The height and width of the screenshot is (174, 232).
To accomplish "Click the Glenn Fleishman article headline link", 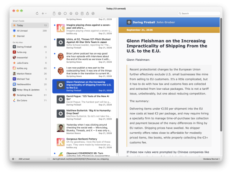I will 167,46.
